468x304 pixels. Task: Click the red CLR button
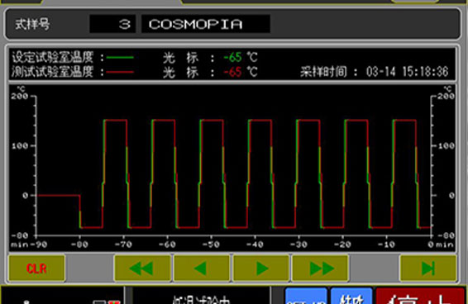36,268
